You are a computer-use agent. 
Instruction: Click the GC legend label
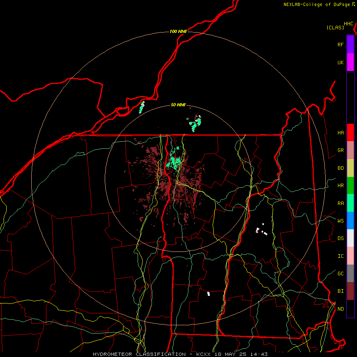tap(340, 273)
